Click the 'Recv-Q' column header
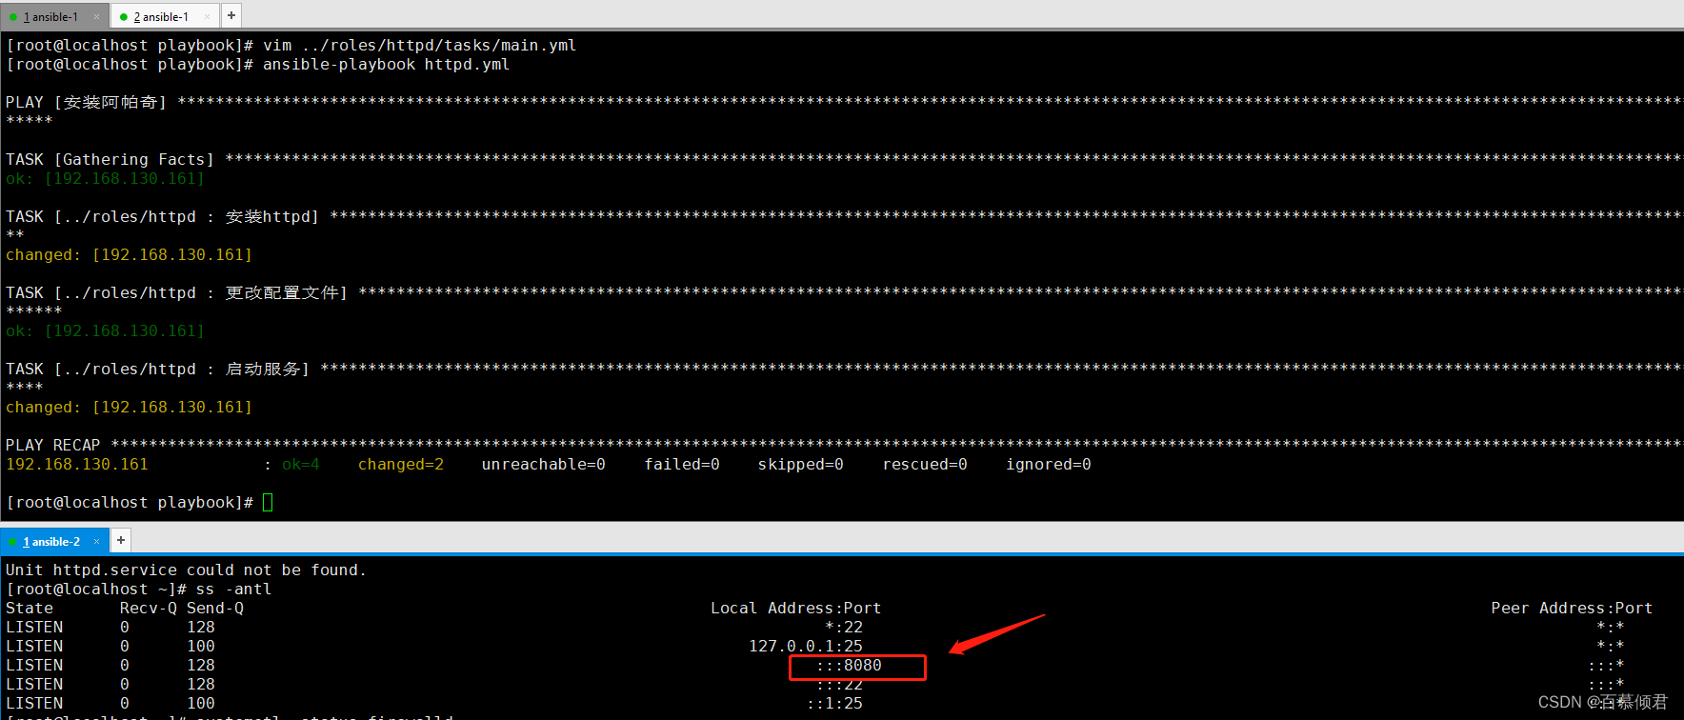This screenshot has width=1684, height=720. [x=149, y=608]
